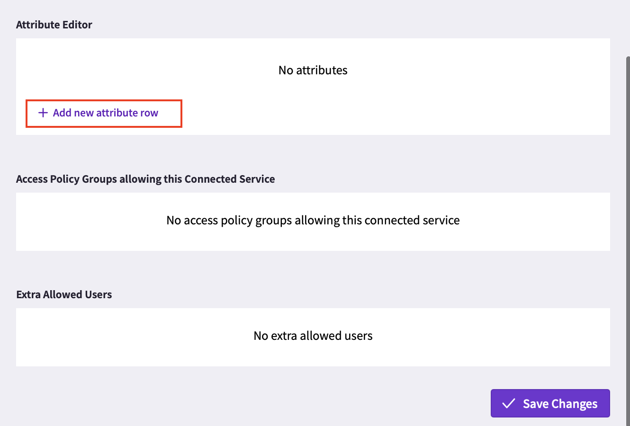Click blank area left of No access policy groups text

click(x=90, y=221)
